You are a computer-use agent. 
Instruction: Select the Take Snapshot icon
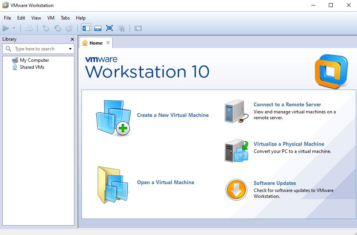pos(45,28)
